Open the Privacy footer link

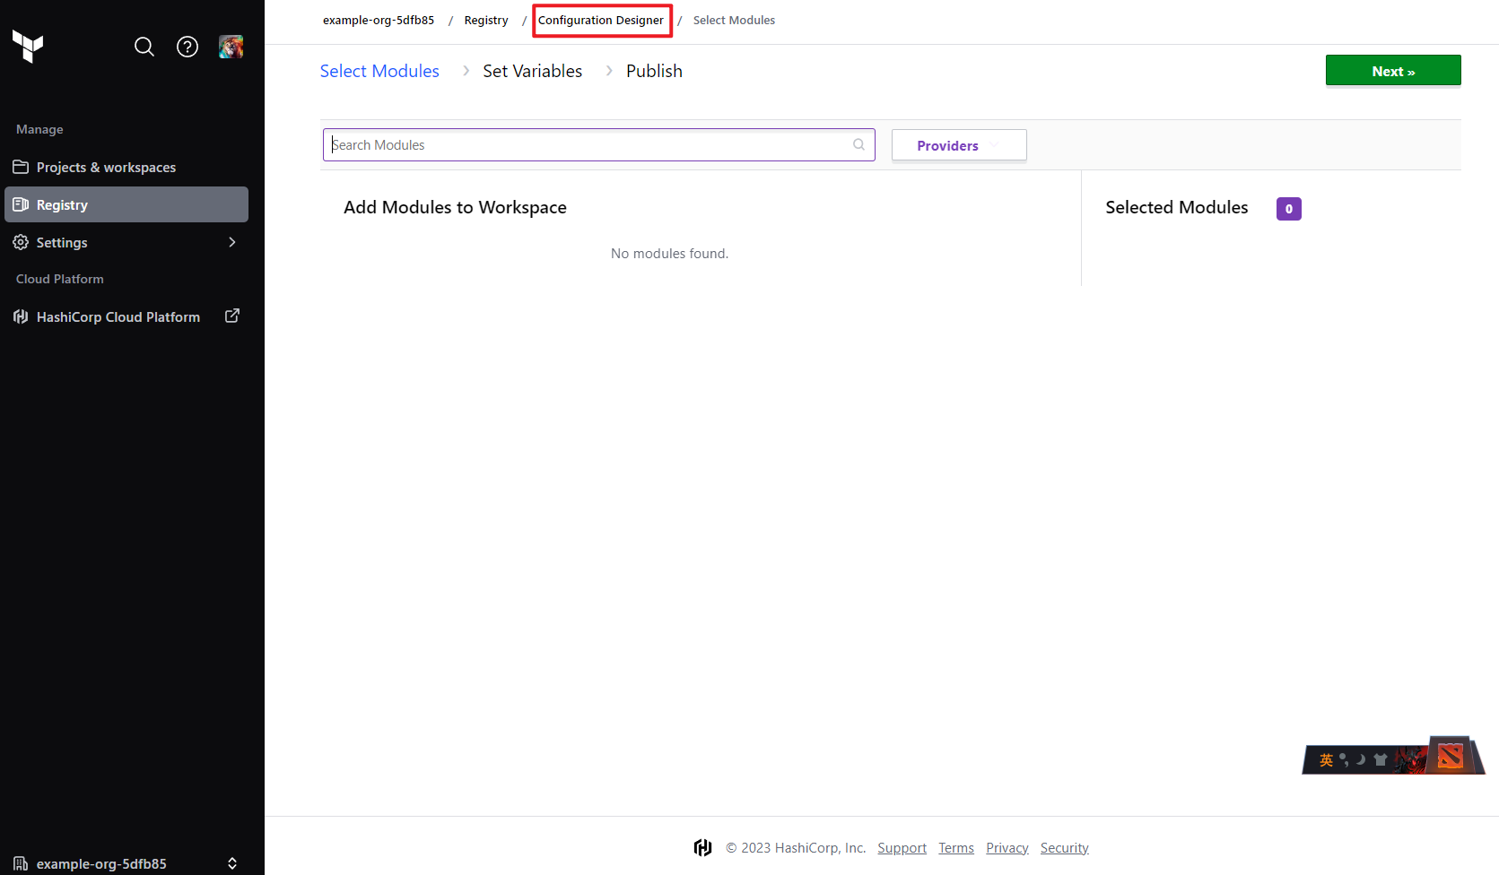click(x=1007, y=848)
